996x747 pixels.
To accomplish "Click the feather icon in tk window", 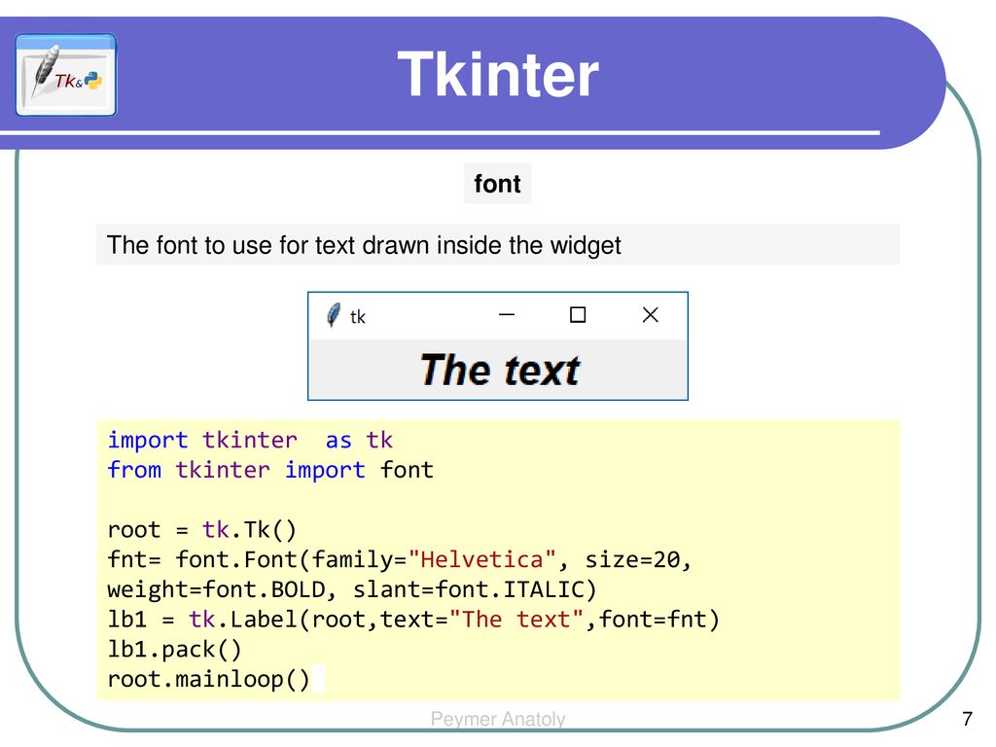I will tap(334, 315).
